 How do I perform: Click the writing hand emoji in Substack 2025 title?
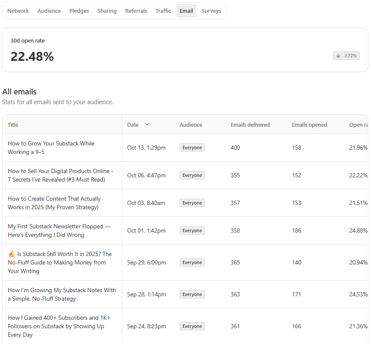12,254
